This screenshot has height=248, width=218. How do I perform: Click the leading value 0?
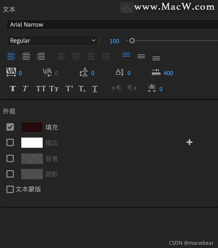[93, 73]
